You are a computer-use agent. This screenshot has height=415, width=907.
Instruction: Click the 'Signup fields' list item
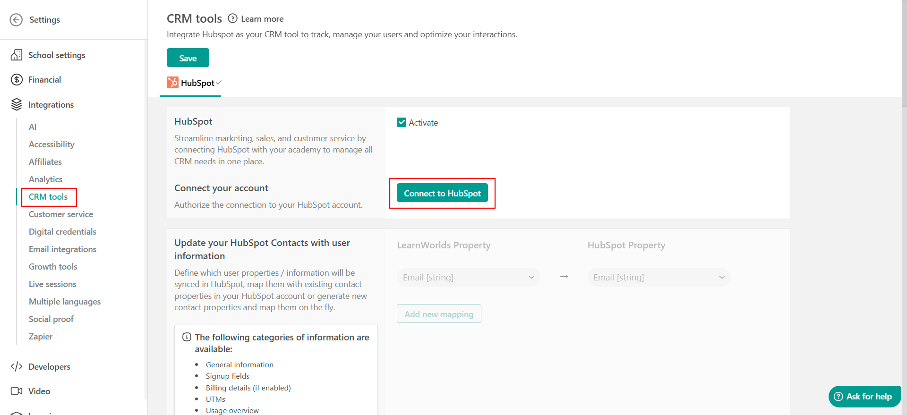228,376
